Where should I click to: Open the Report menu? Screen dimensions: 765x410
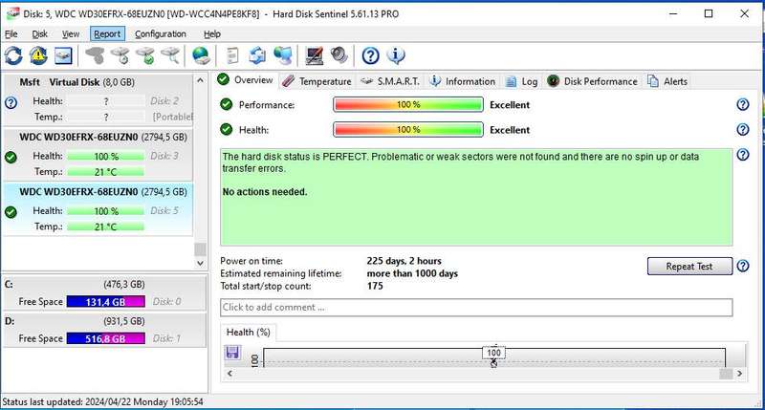click(107, 34)
